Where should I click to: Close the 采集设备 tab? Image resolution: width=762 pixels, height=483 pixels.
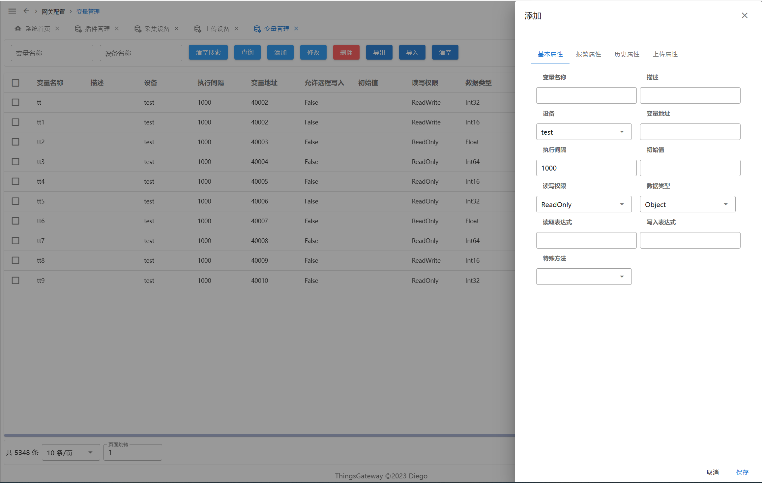click(x=177, y=29)
